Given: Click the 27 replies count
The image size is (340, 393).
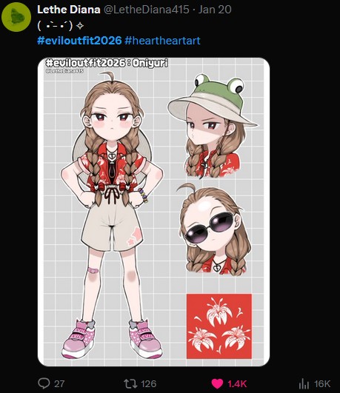Looking at the screenshot, I should (x=59, y=383).
